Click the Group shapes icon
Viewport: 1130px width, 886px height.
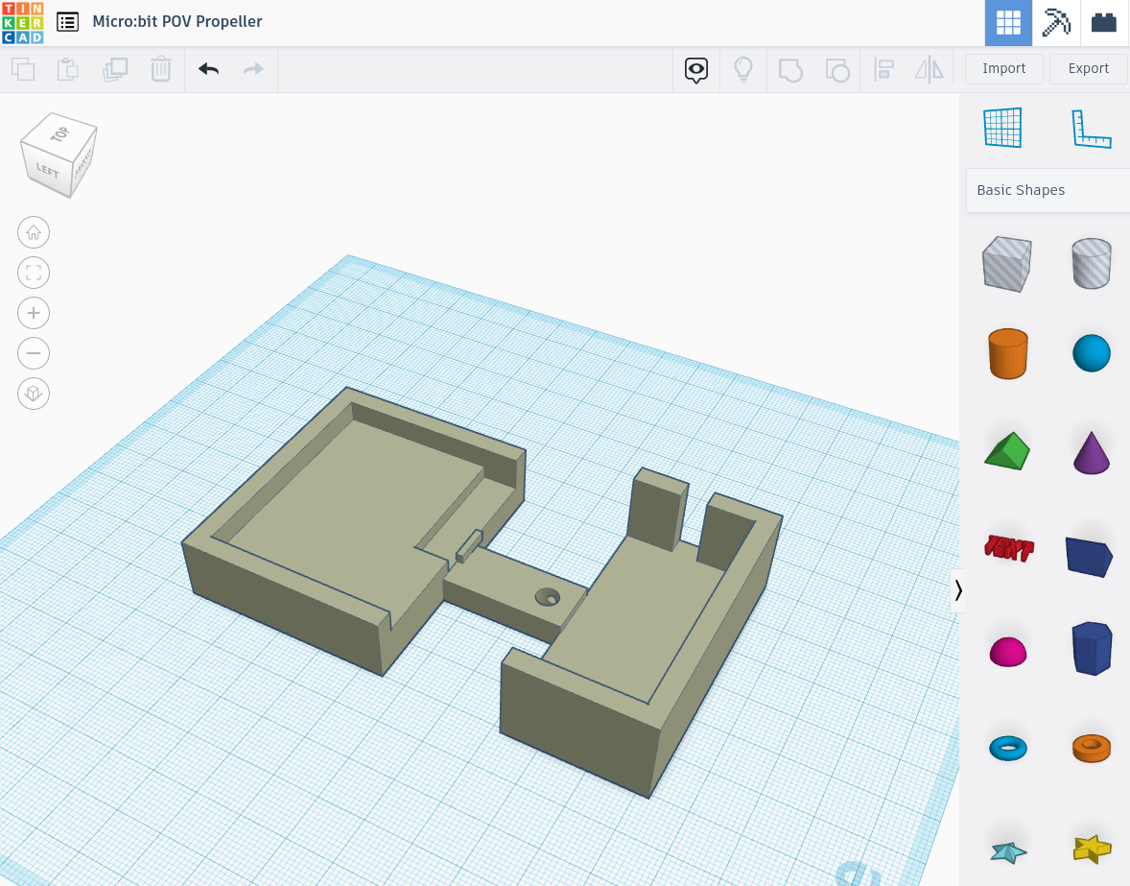[790, 70]
